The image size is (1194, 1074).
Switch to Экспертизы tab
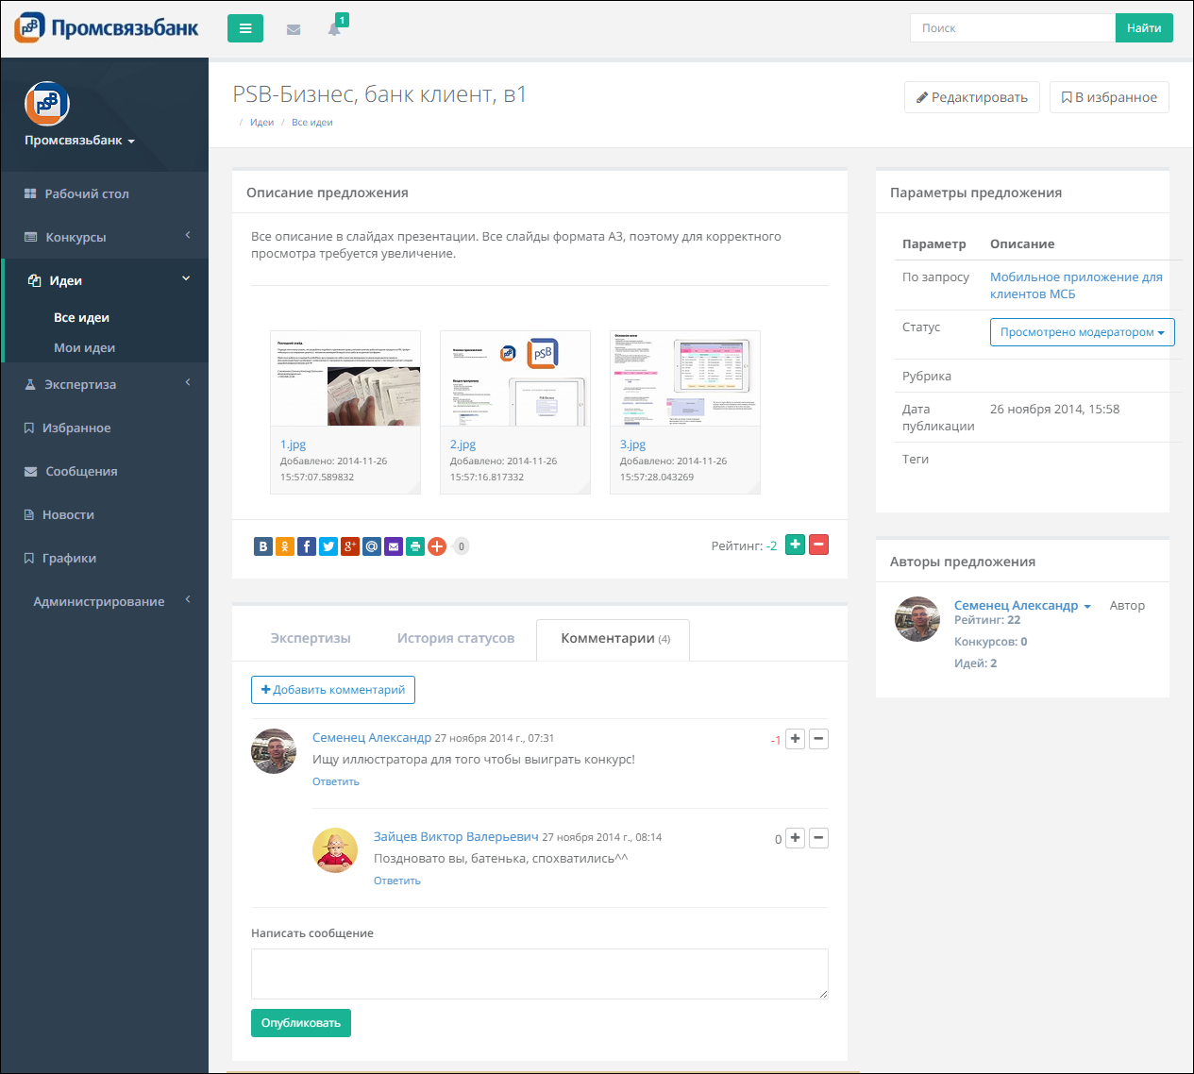(311, 639)
